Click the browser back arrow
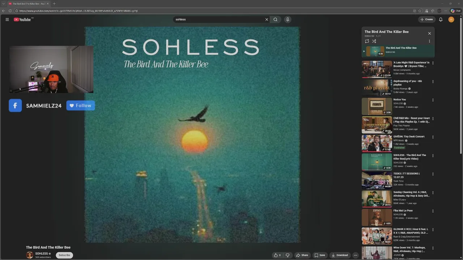This screenshot has height=260, width=463. [x=4, y=11]
